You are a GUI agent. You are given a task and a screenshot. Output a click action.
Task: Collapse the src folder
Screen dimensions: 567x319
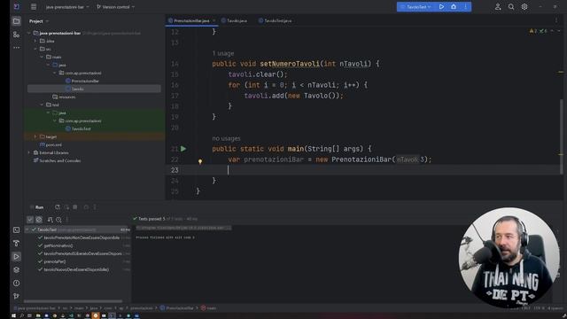[x=35, y=49]
